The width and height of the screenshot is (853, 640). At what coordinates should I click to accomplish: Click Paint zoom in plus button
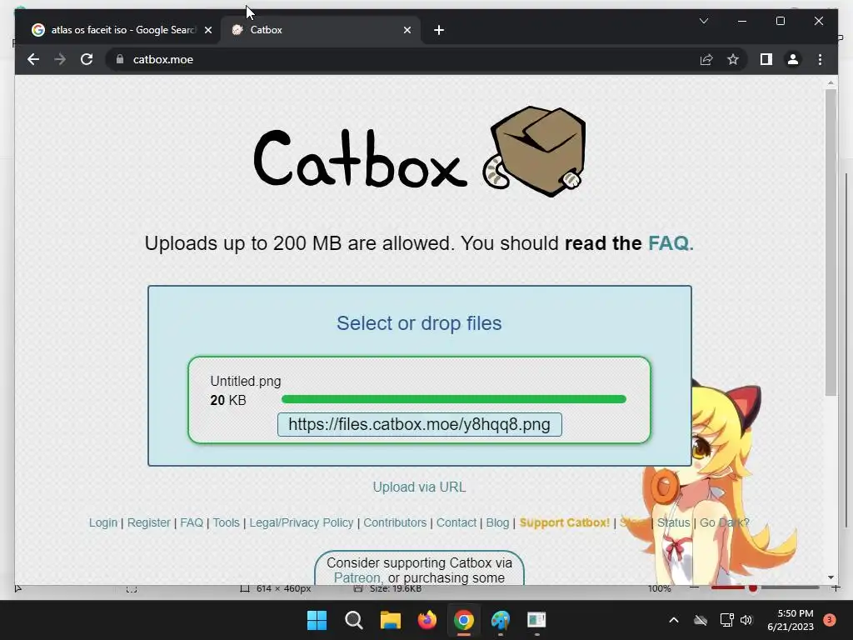pos(836,587)
